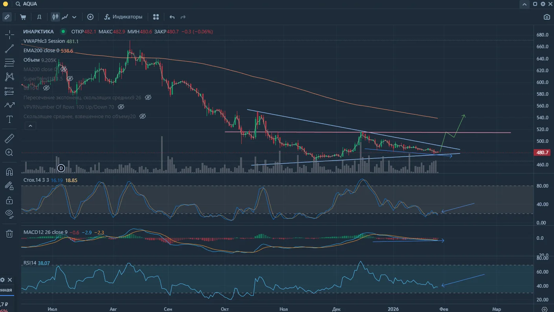This screenshot has width=554, height=312.
Task: Open the shopping cart trade icon
Action: (23, 17)
